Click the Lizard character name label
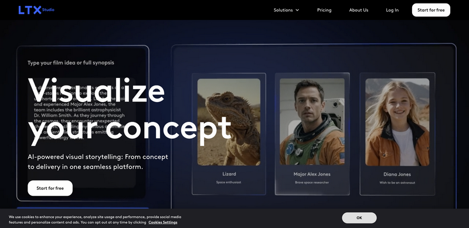The image size is (469, 228). [229, 174]
